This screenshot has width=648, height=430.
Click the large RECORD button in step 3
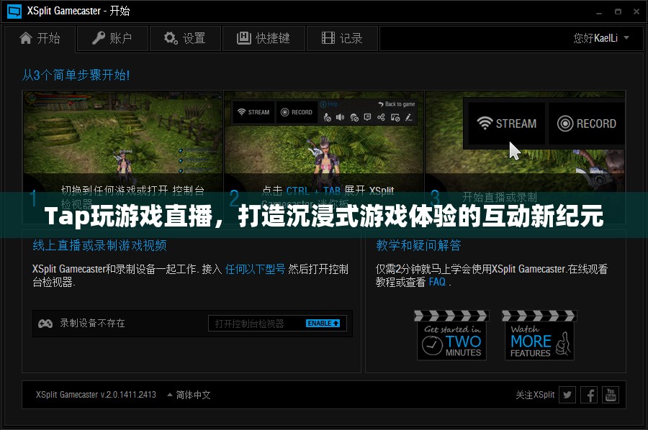click(x=586, y=124)
